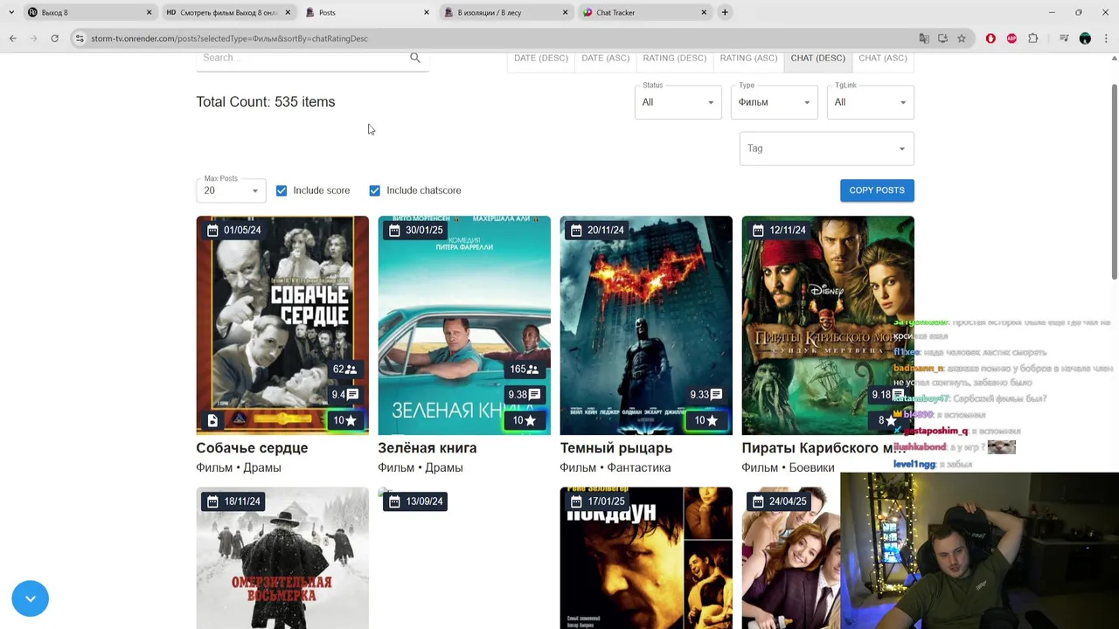Open the Зелёная книга title link

(427, 448)
